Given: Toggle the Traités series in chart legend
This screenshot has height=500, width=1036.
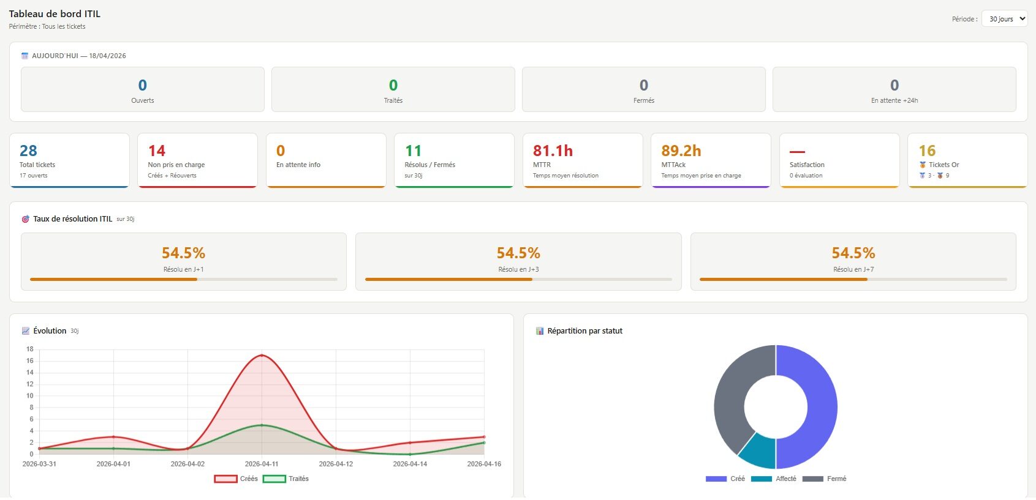Looking at the screenshot, I should [x=286, y=479].
